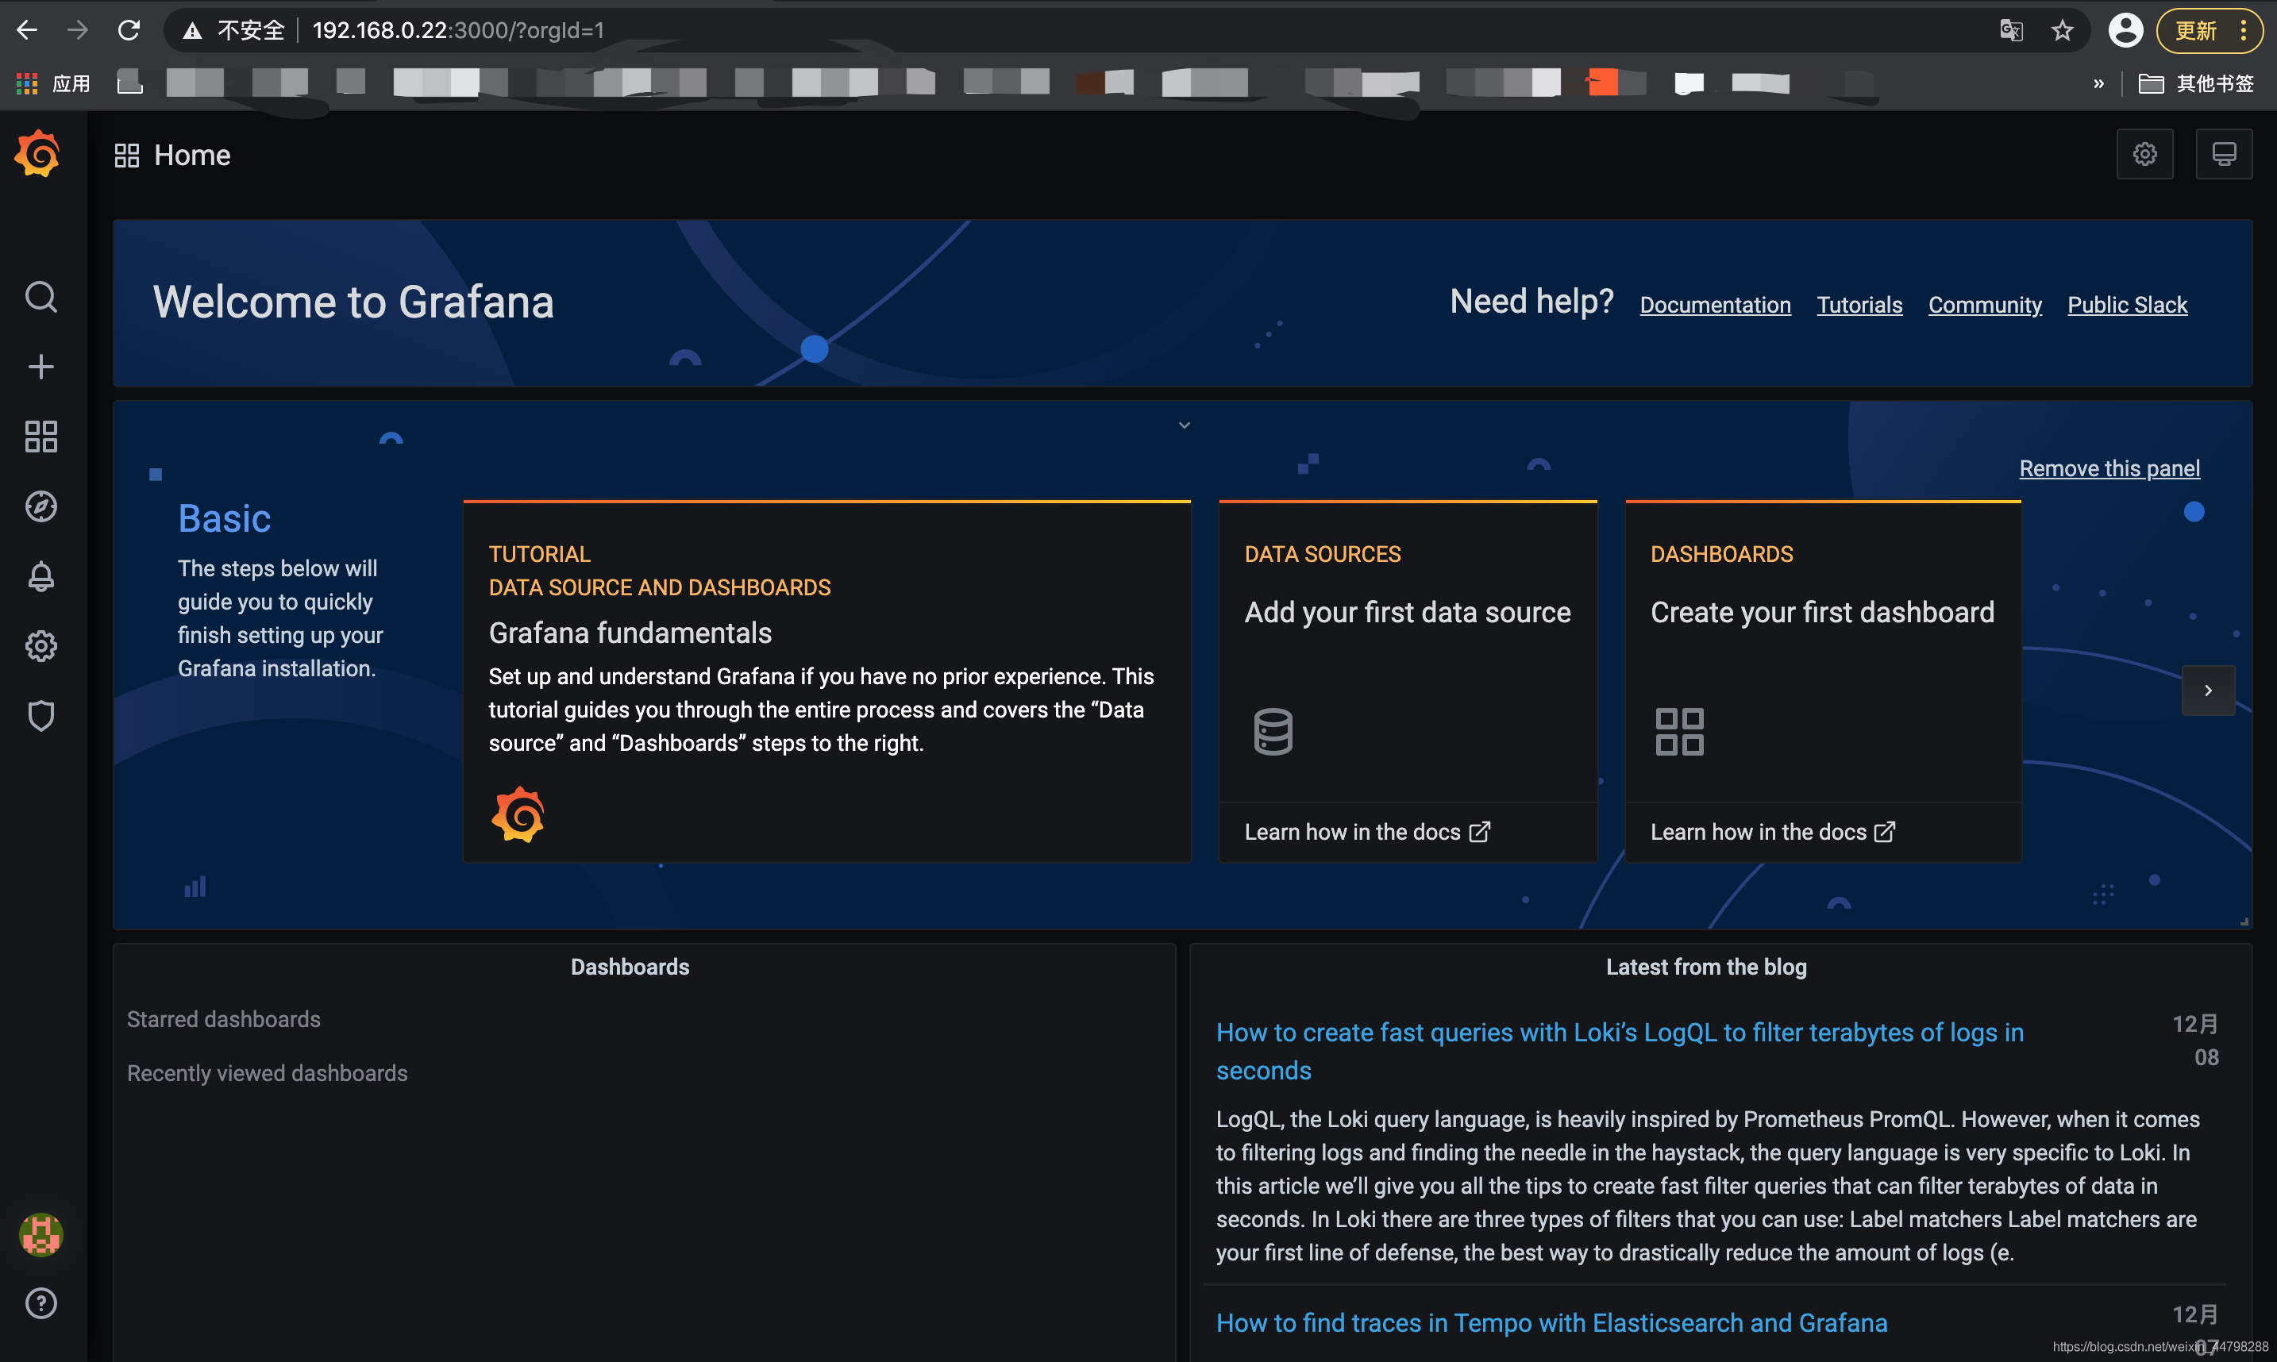Click the Dashboards panel title
This screenshot has width=2277, height=1362.
(630, 967)
